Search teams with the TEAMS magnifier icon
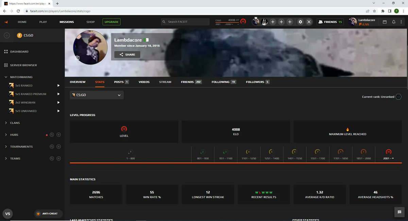The height and width of the screenshot is (221, 408). (52, 159)
